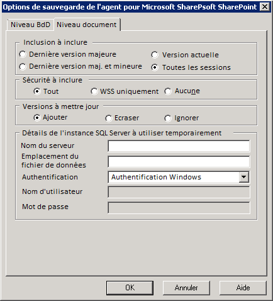
Task: Choose the Ecraser radio button
Action: pyautogui.click(x=109, y=118)
